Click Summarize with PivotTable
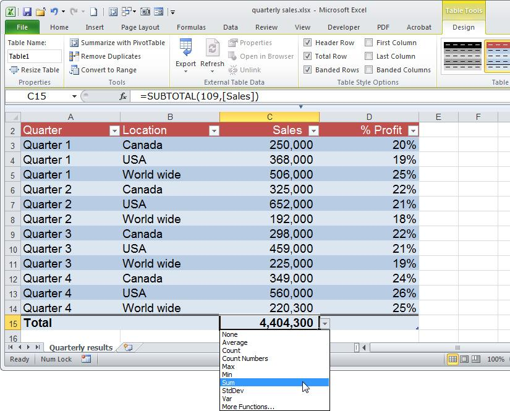Image resolution: width=510 pixels, height=411 pixels. point(117,43)
